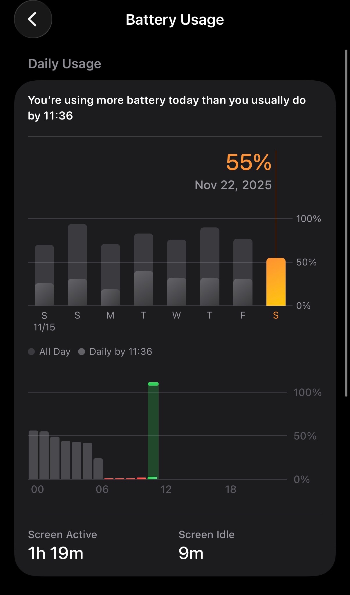Tap the first Sunday usage bar
This screenshot has width=350, height=595.
click(77, 265)
